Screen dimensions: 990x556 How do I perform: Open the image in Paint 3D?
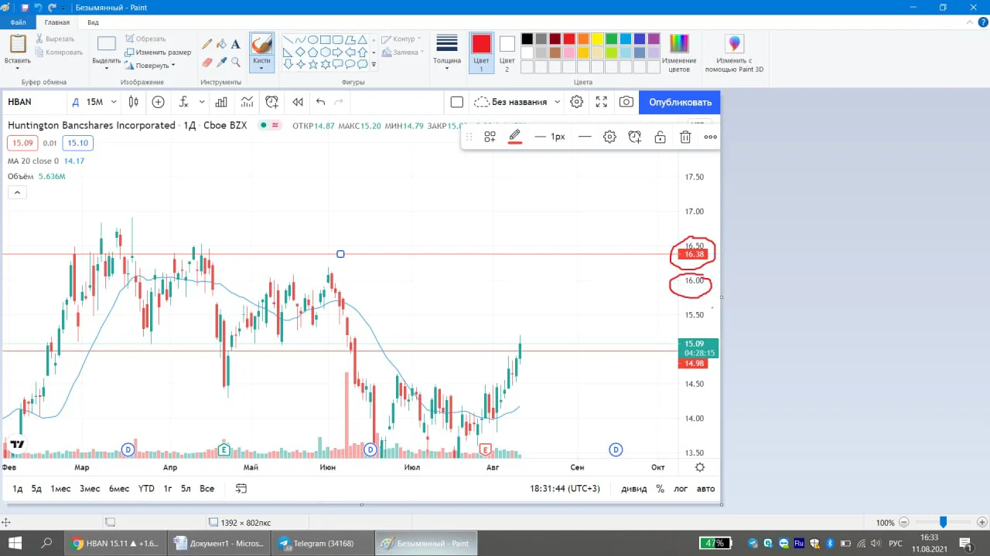pyautogui.click(x=734, y=53)
